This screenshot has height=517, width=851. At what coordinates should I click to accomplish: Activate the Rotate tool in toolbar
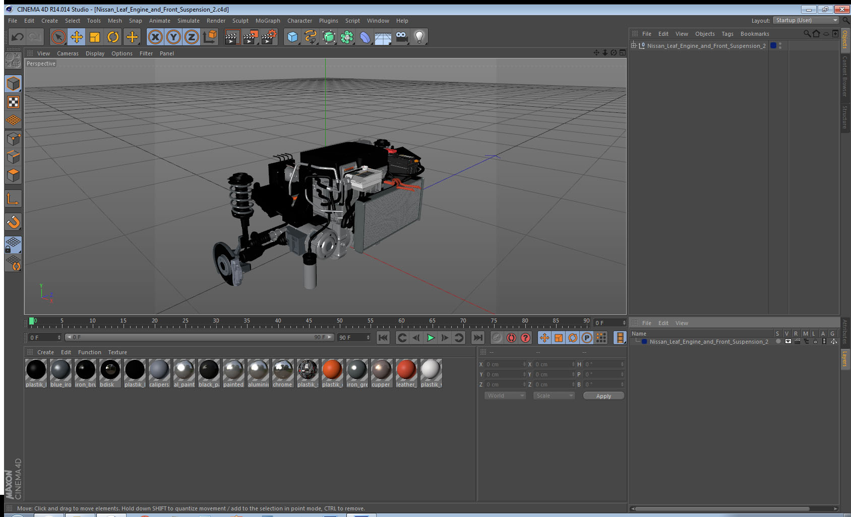tap(113, 37)
